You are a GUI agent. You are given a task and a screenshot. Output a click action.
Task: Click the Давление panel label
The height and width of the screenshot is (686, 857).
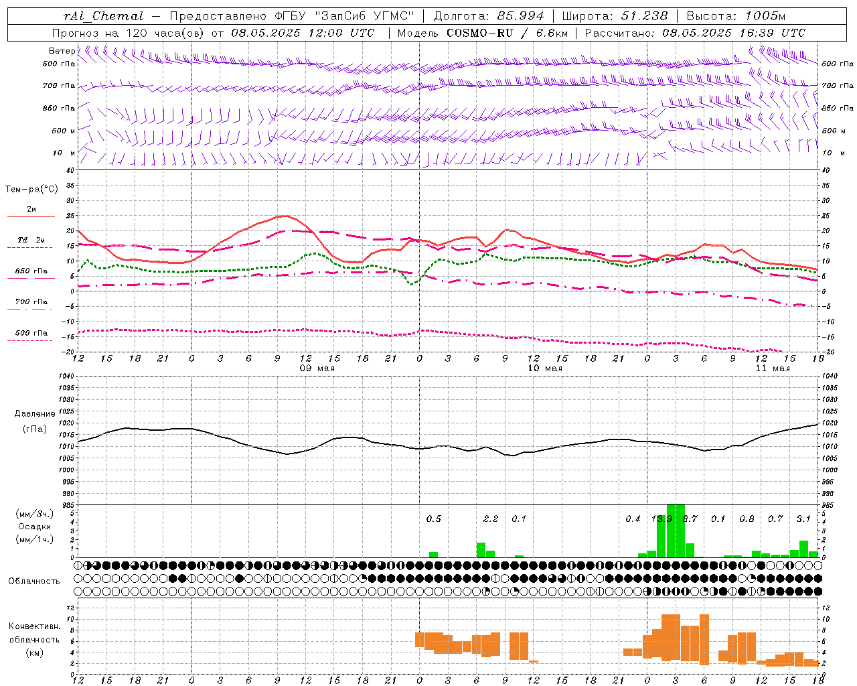(x=35, y=414)
